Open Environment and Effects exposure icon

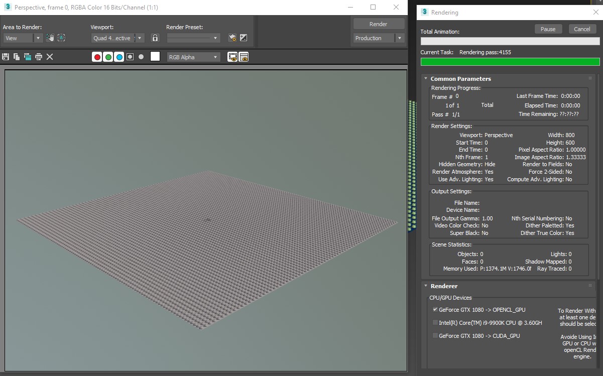coord(244,38)
